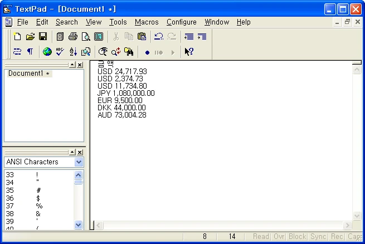The height and width of the screenshot is (244, 365).
Task: Click the stop macro recording icon
Action: coord(159,52)
